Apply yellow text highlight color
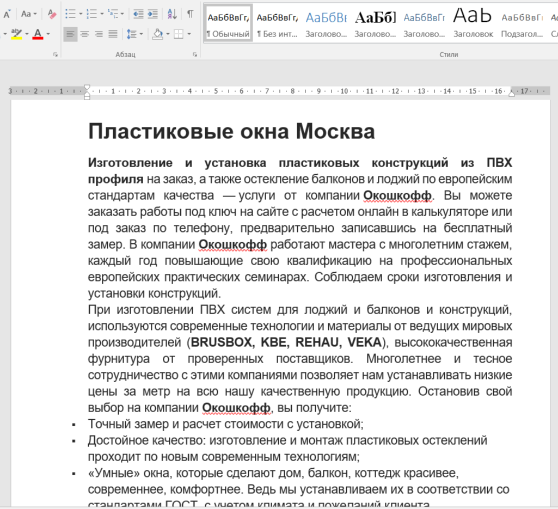The image size is (558, 509). (x=16, y=34)
